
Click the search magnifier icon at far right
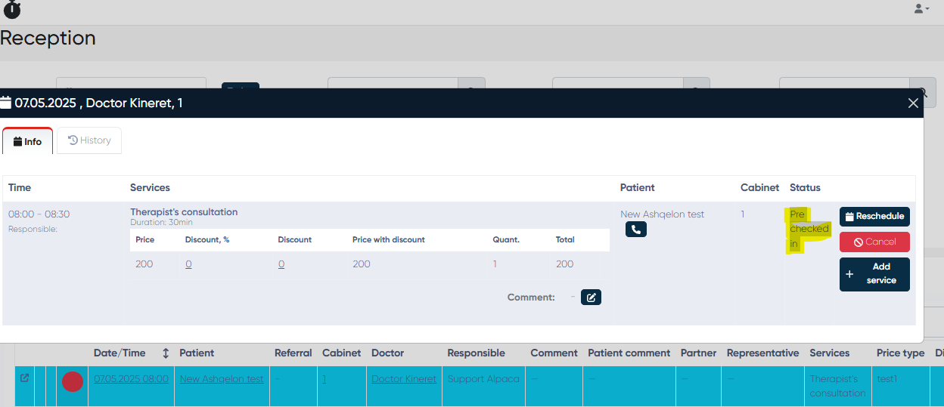click(x=923, y=93)
